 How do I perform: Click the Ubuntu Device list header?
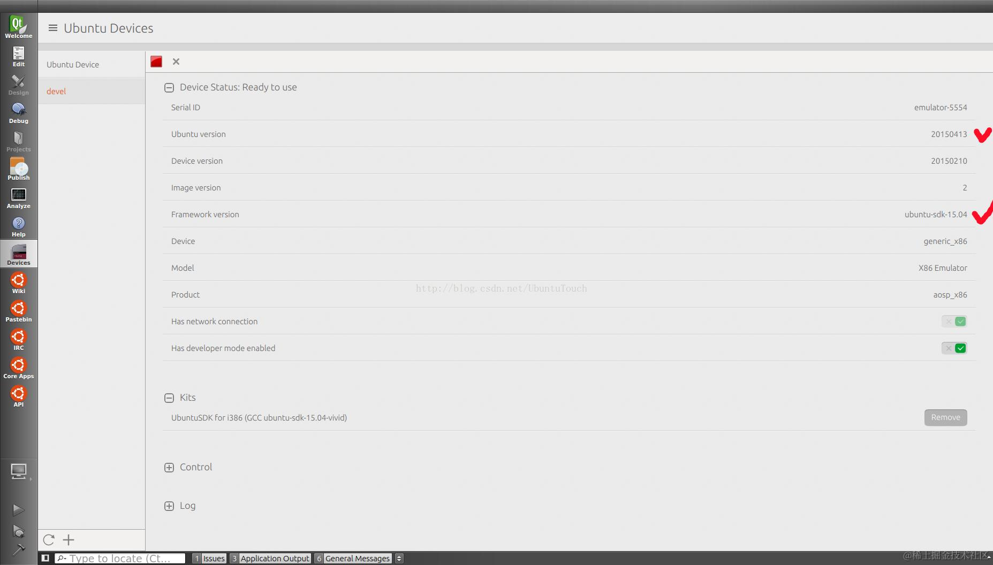(x=92, y=64)
